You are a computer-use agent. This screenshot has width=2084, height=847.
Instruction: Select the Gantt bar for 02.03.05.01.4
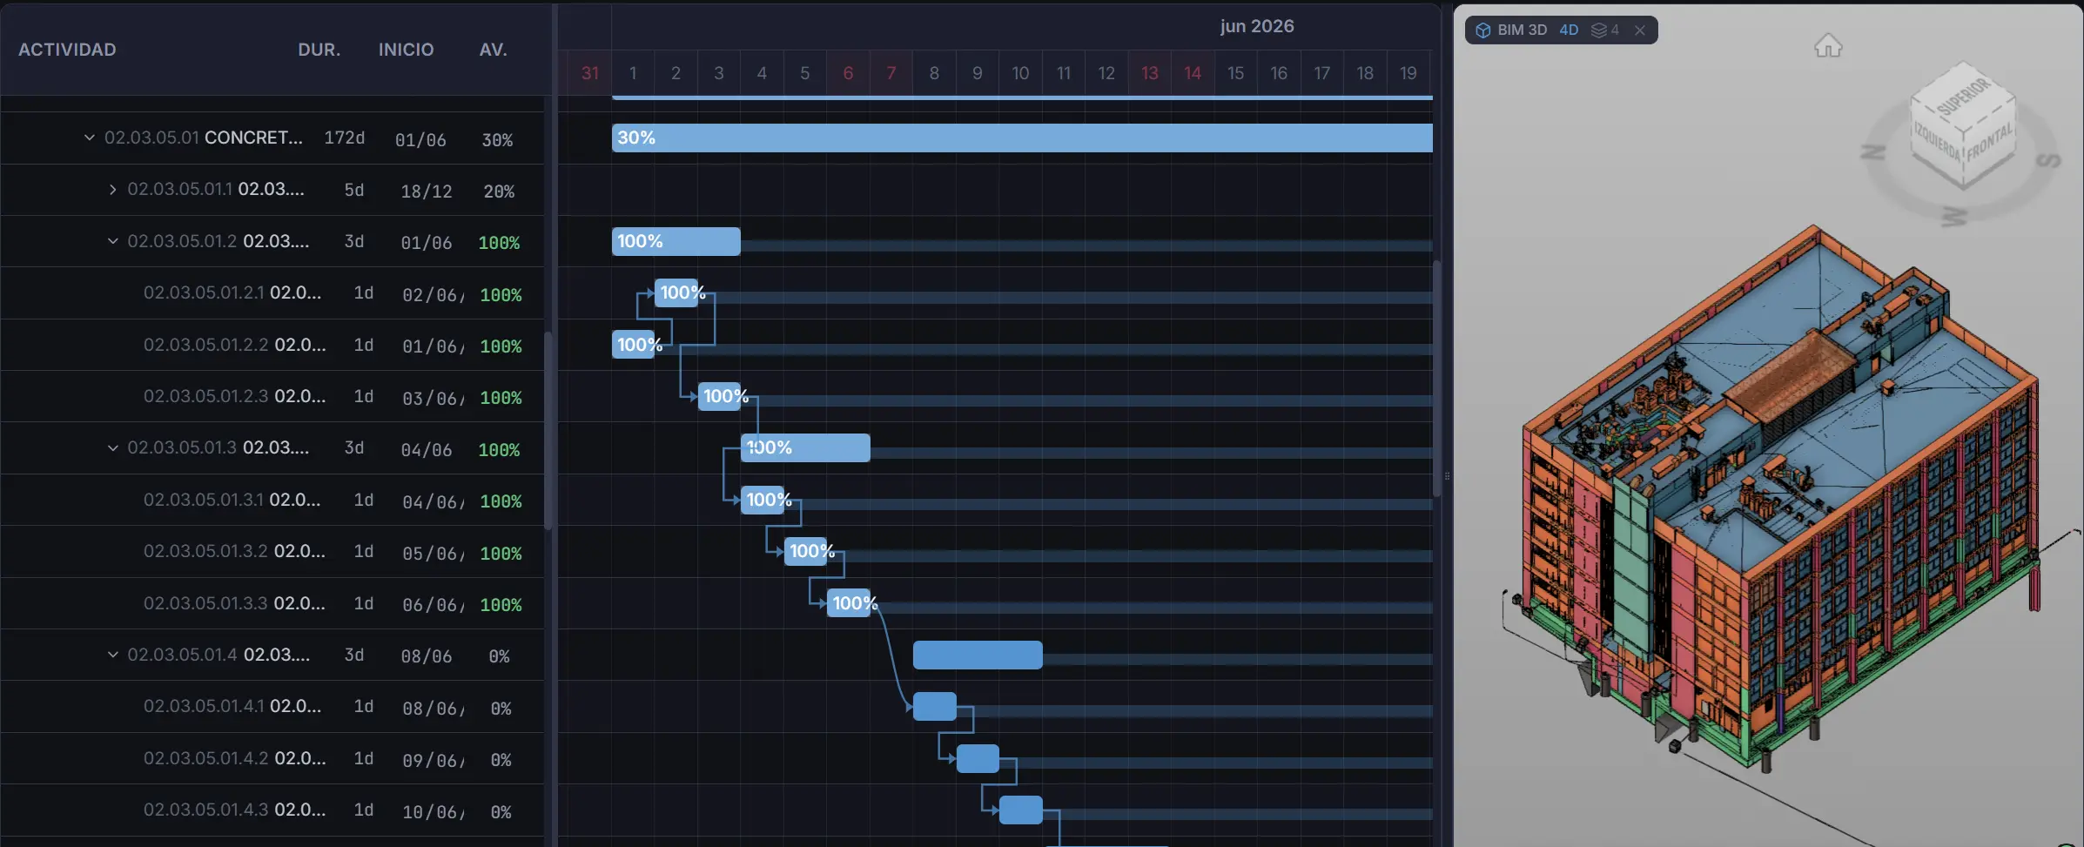[x=978, y=655]
